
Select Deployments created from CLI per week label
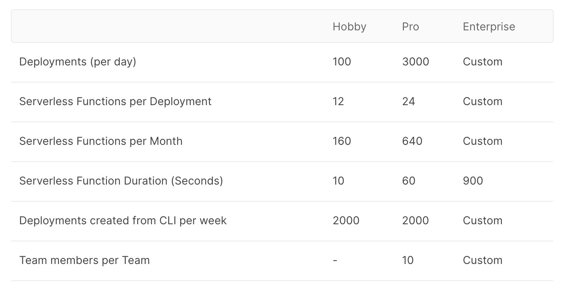123,221
